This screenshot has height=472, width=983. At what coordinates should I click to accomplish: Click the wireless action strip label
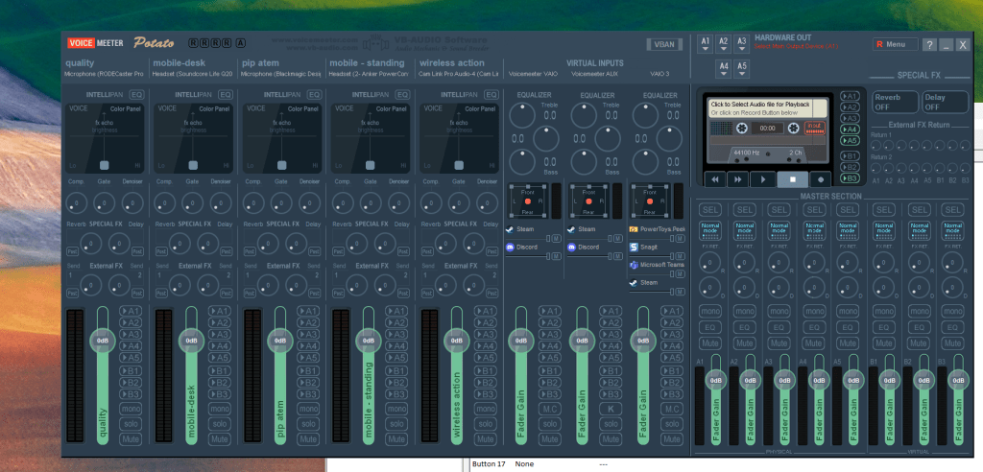tap(452, 62)
